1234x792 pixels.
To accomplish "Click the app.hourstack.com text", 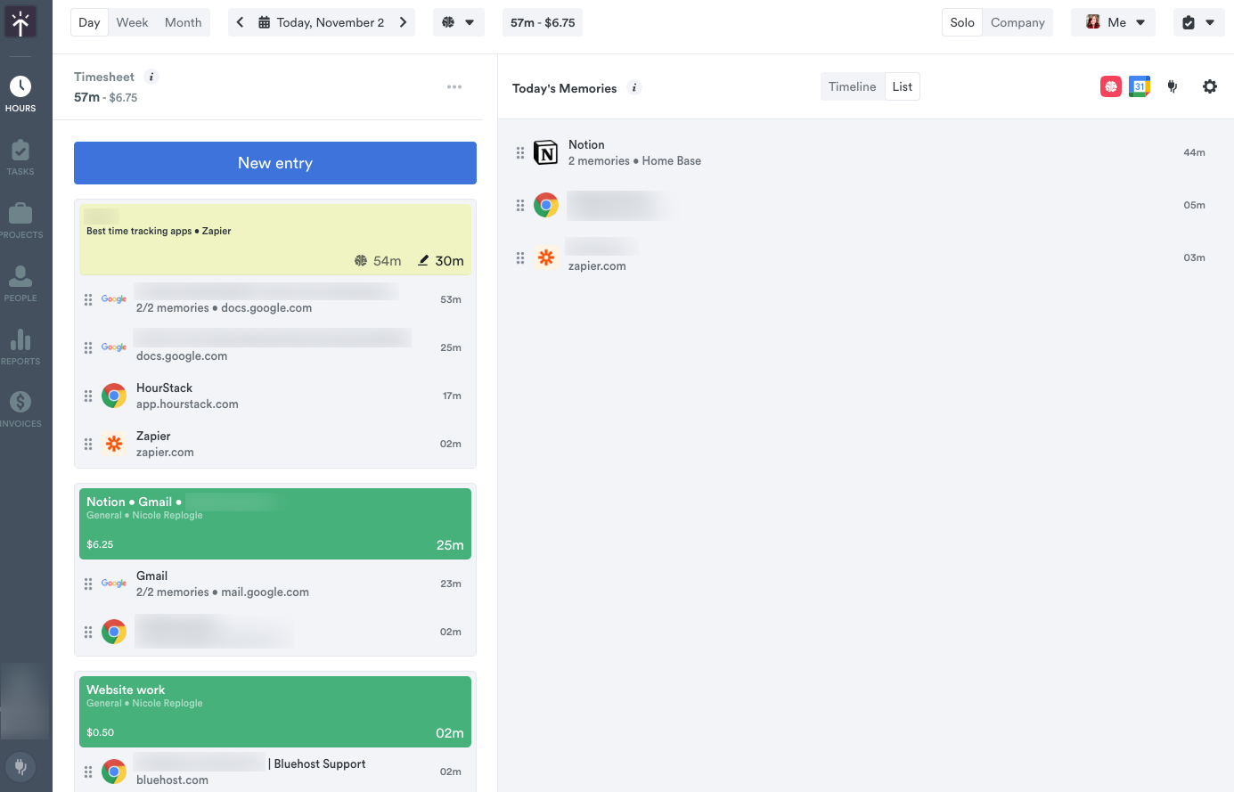I will pyautogui.click(x=187, y=404).
